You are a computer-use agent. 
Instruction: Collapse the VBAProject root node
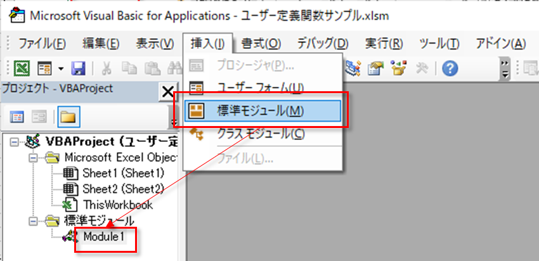(14, 142)
